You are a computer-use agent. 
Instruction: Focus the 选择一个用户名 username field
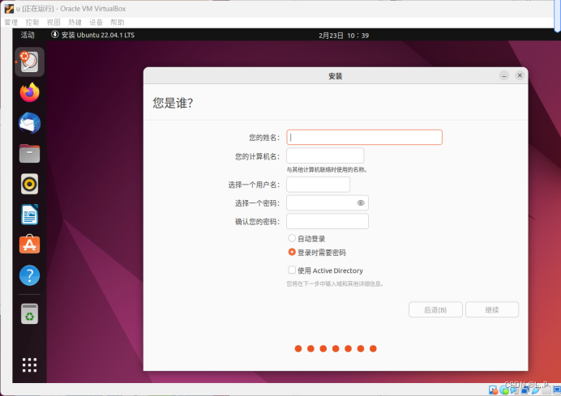[x=318, y=185]
